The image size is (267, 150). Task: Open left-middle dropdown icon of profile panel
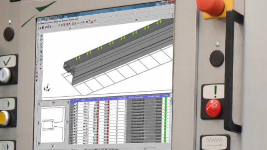pos(39,123)
